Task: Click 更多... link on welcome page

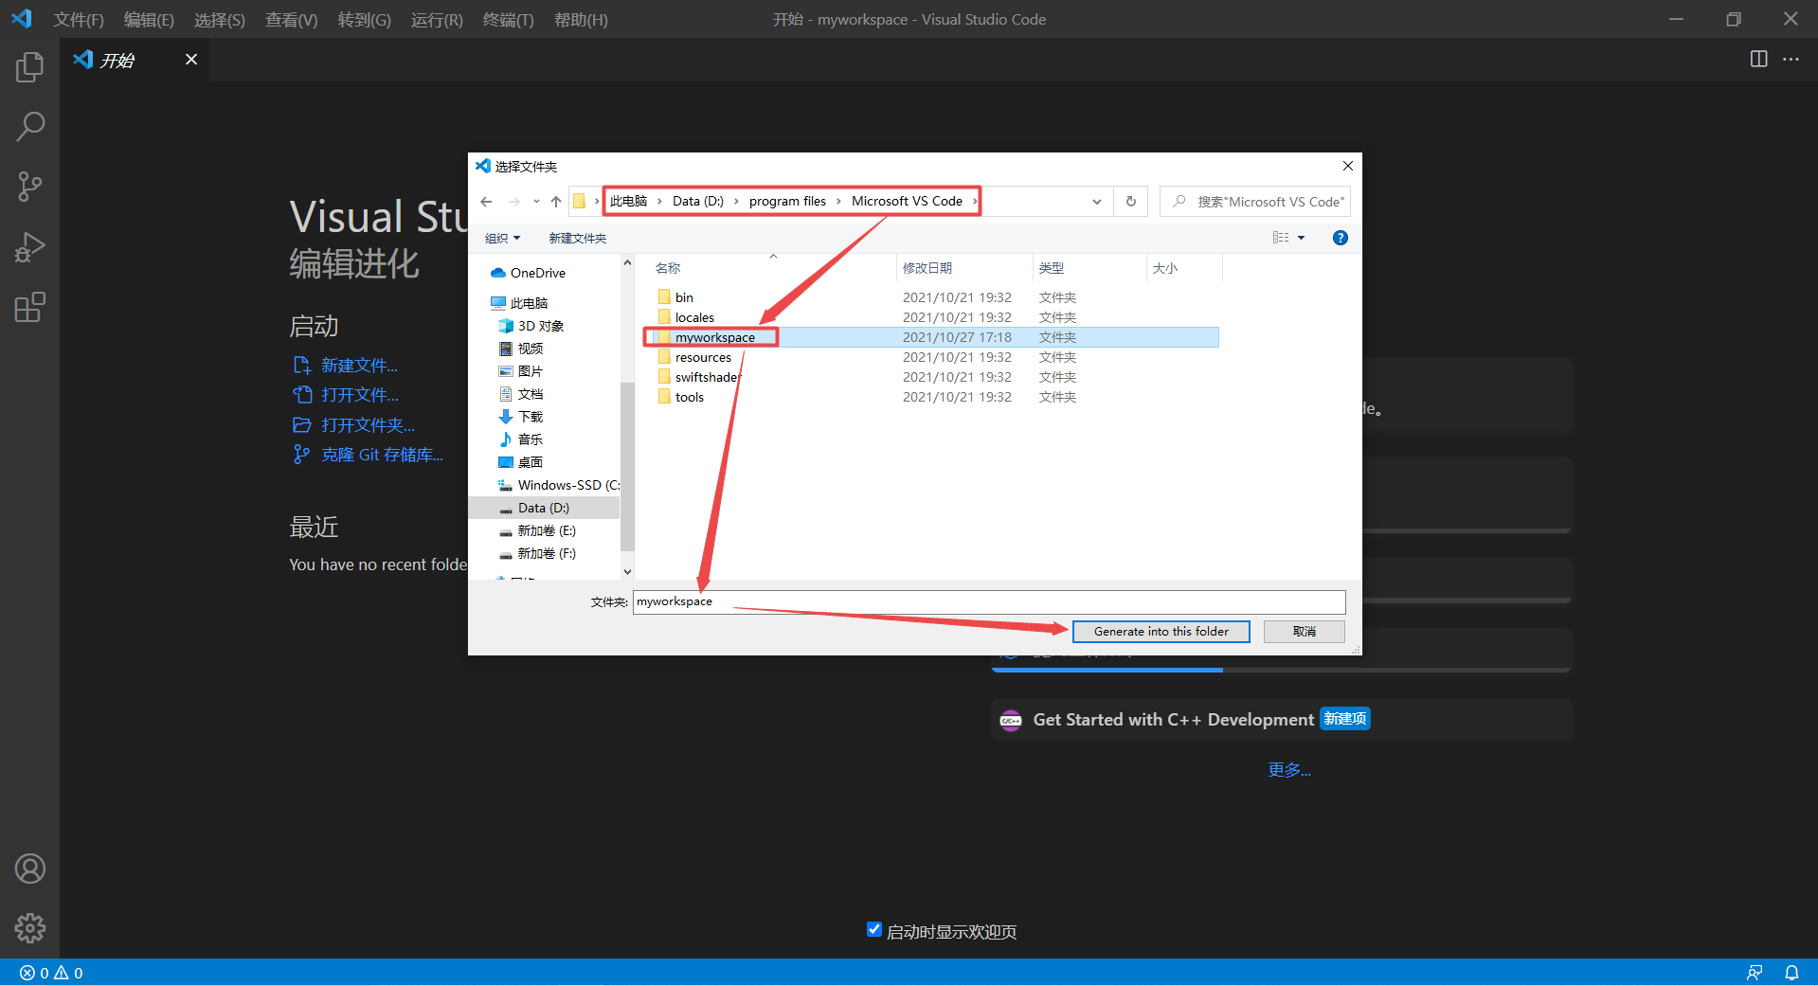Action: tap(1289, 770)
